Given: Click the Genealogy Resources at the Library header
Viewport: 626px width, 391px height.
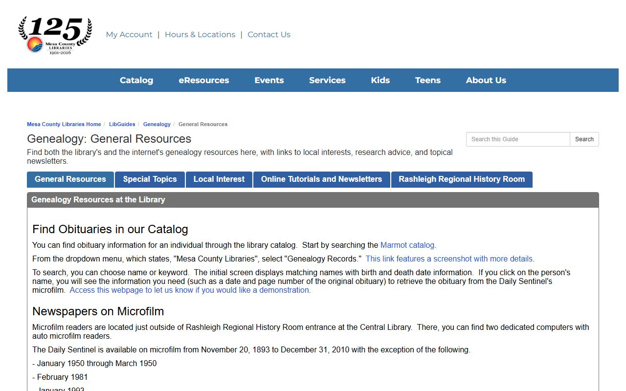Looking at the screenshot, I should point(313,200).
